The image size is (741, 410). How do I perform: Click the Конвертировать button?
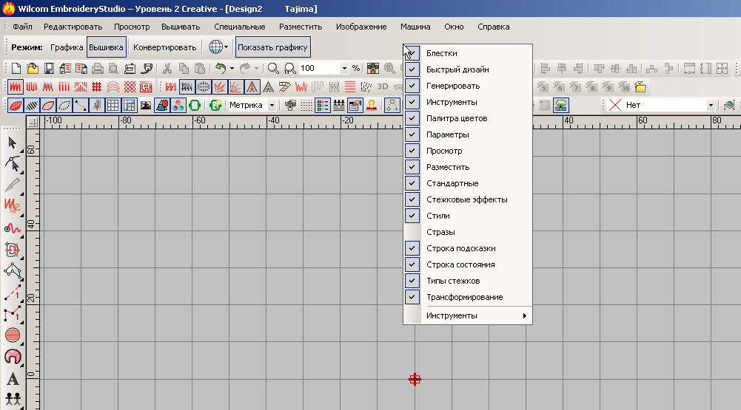coord(165,47)
